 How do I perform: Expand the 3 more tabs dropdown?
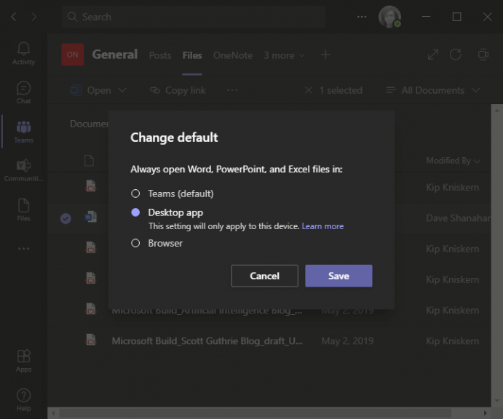click(284, 55)
